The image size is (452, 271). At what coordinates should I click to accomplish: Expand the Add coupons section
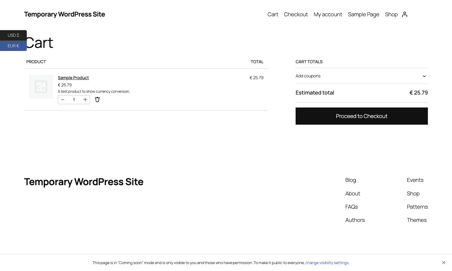tap(362, 76)
